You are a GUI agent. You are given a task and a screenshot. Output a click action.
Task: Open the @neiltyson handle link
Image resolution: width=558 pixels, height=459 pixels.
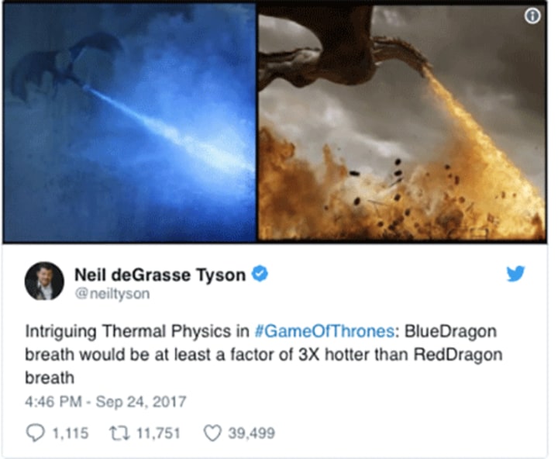(x=112, y=294)
